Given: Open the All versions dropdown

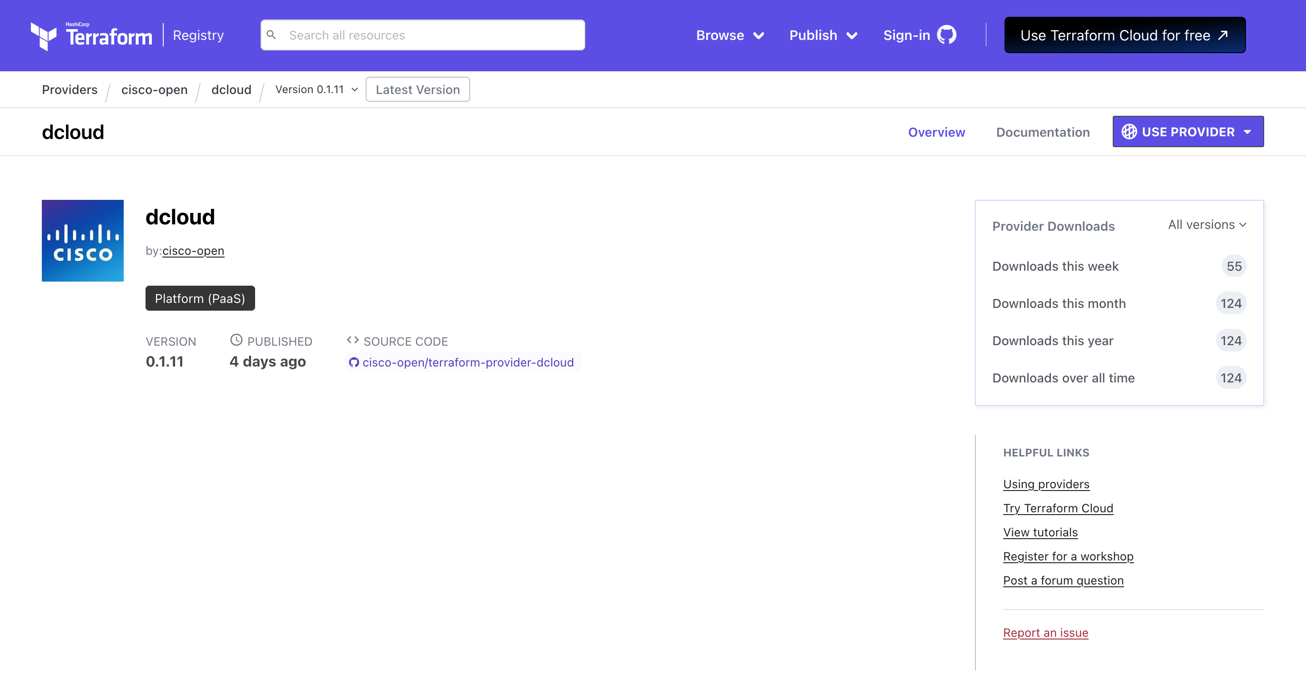Looking at the screenshot, I should click(x=1207, y=224).
